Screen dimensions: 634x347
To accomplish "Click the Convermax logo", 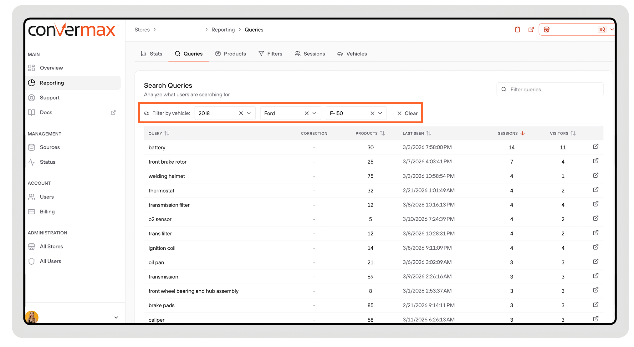I will [72, 30].
